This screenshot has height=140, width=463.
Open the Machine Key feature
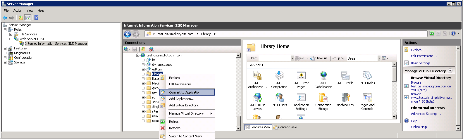coord(345,100)
